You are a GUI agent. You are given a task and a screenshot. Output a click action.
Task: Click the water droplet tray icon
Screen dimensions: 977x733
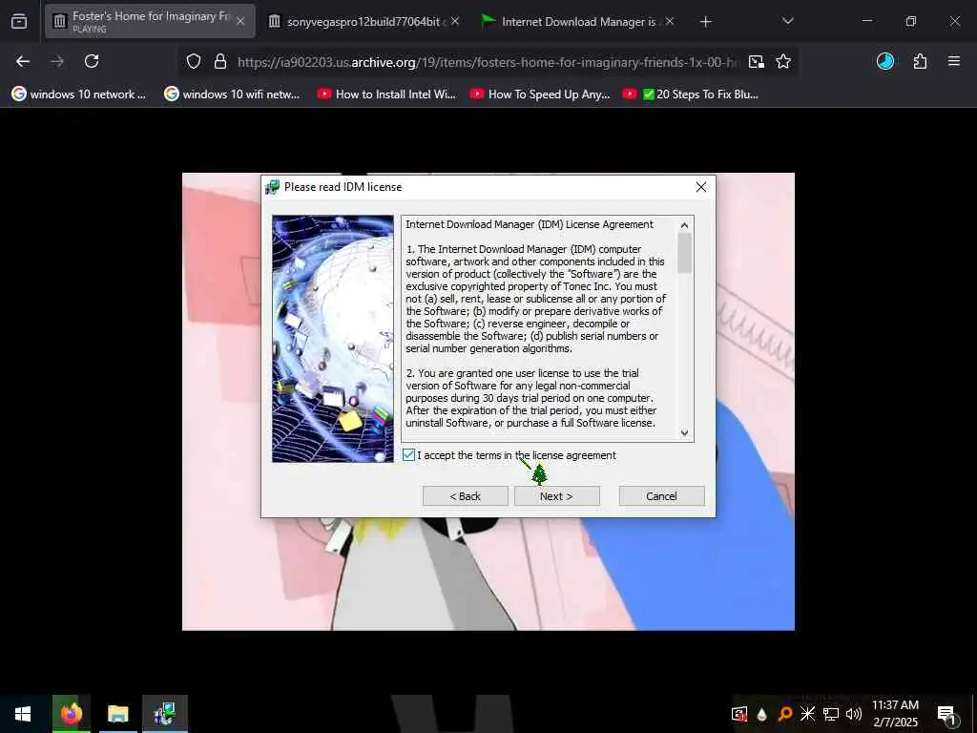click(762, 714)
